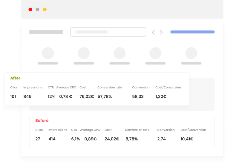Click the After heading

click(15, 78)
